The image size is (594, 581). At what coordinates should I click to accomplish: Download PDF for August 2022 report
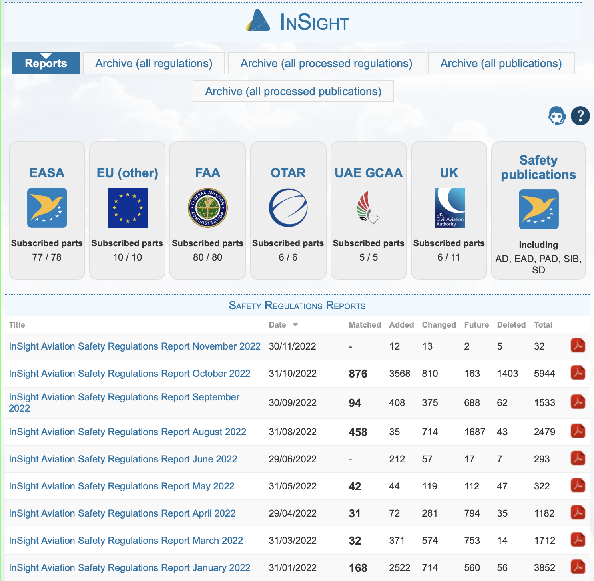[578, 431]
